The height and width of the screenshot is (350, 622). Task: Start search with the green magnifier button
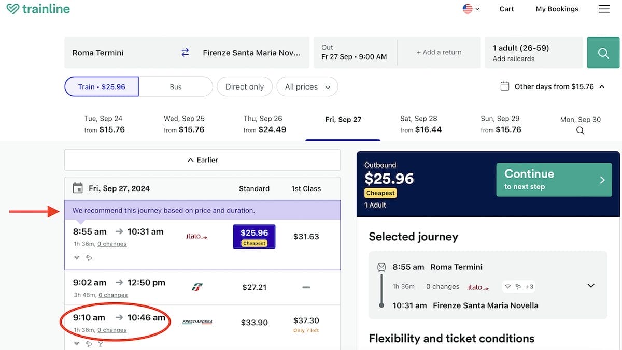[x=603, y=52]
